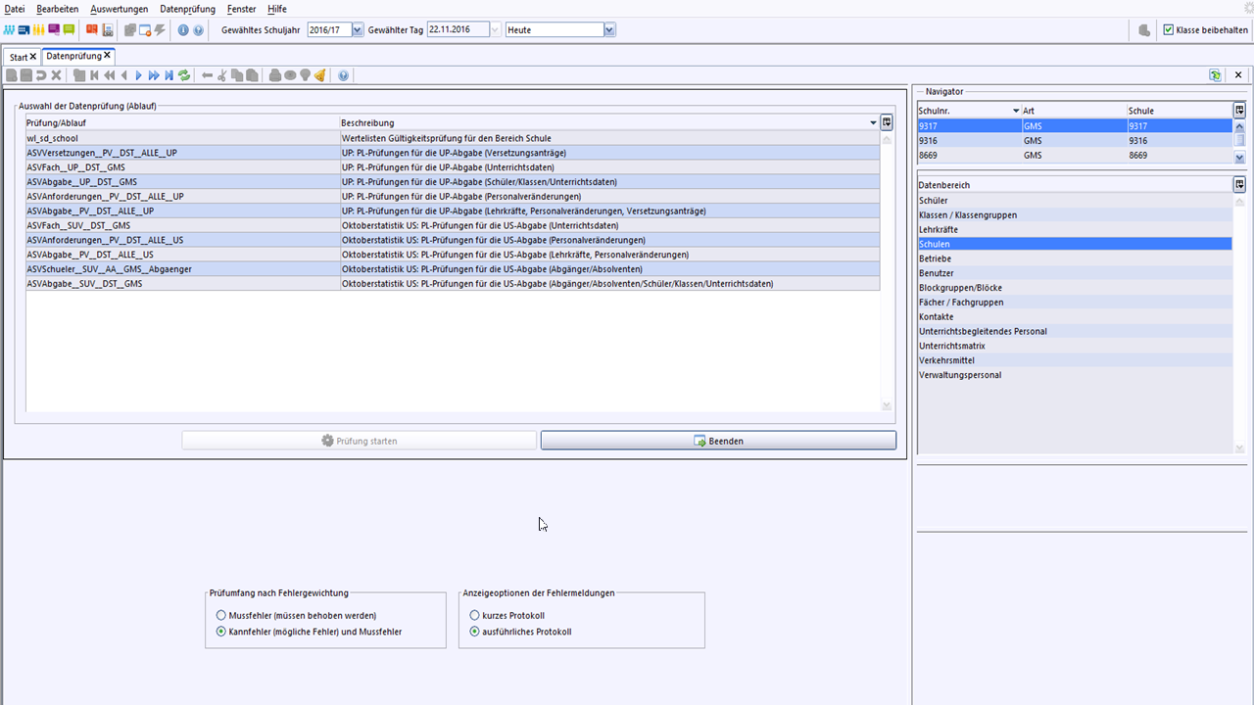Select Lehrkräfte in Datenbereich list
The width and height of the screenshot is (1254, 705).
click(1075, 229)
